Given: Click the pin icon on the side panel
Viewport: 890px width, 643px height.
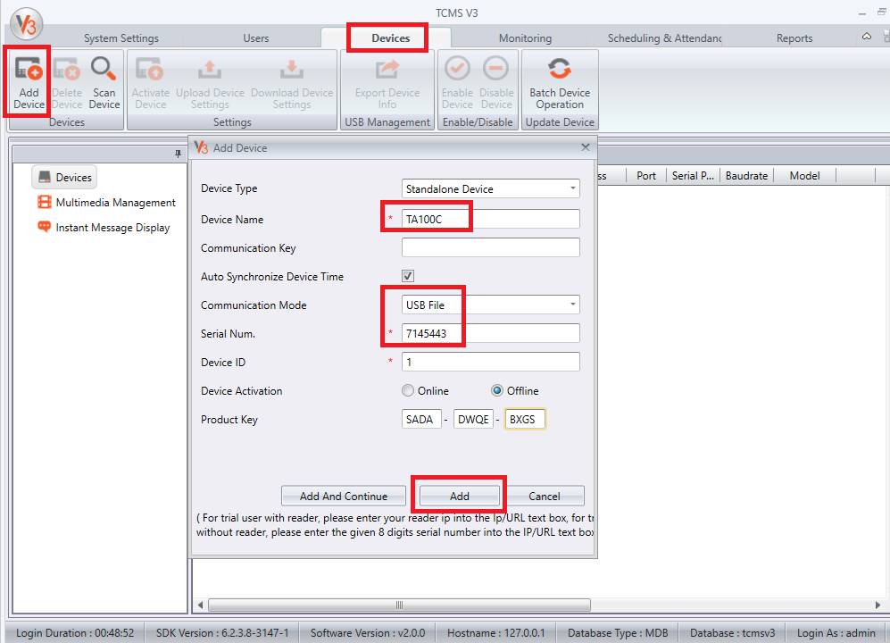Looking at the screenshot, I should (178, 154).
